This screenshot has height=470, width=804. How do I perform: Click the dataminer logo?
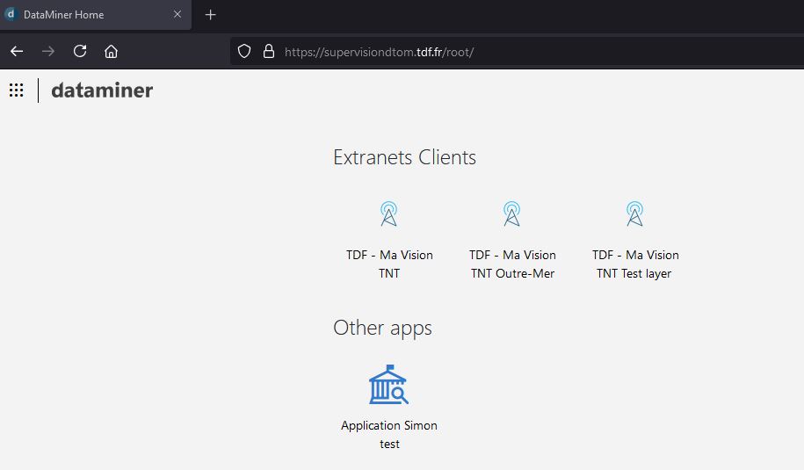102,90
